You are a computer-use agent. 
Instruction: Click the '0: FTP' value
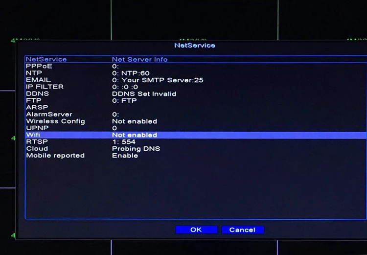pos(124,101)
